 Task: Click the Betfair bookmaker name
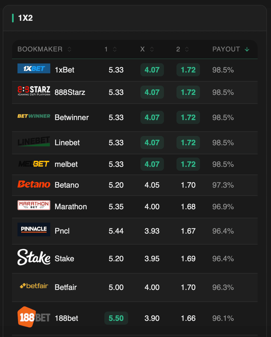[x=66, y=287]
